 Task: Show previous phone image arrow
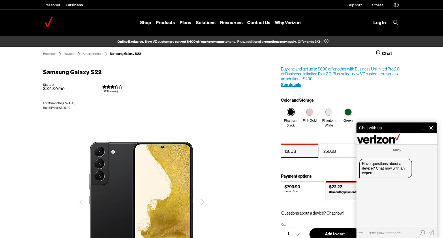pos(82,202)
